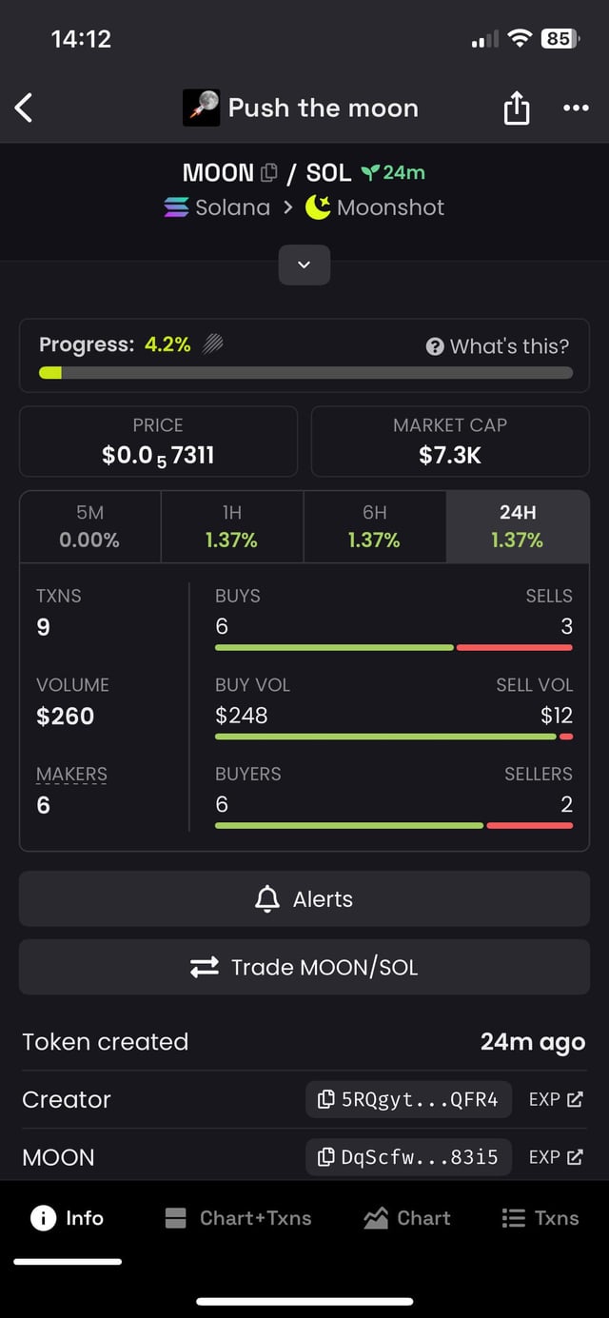Image resolution: width=609 pixels, height=1318 pixels.
Task: Open the Txns tab
Action: (x=540, y=1218)
